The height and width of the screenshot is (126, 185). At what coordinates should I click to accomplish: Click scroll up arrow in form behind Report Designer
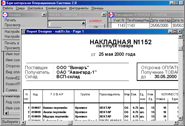click(84, 23)
